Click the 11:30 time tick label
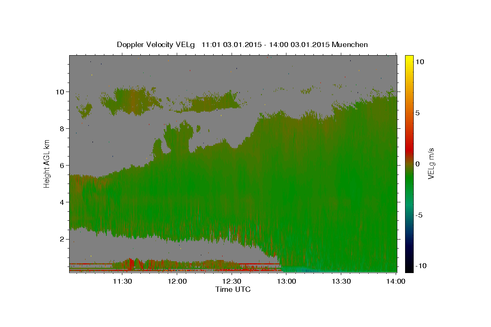 122,281
